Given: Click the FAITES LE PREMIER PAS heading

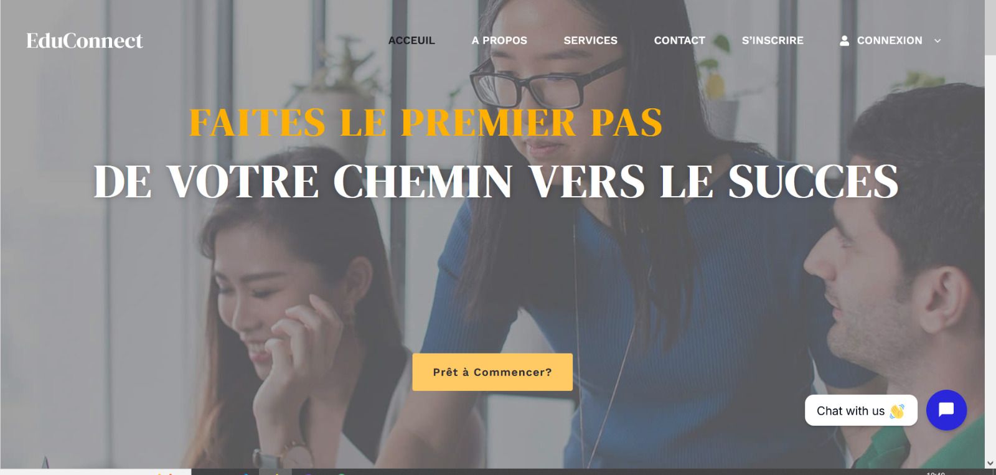Looking at the screenshot, I should click(x=426, y=122).
